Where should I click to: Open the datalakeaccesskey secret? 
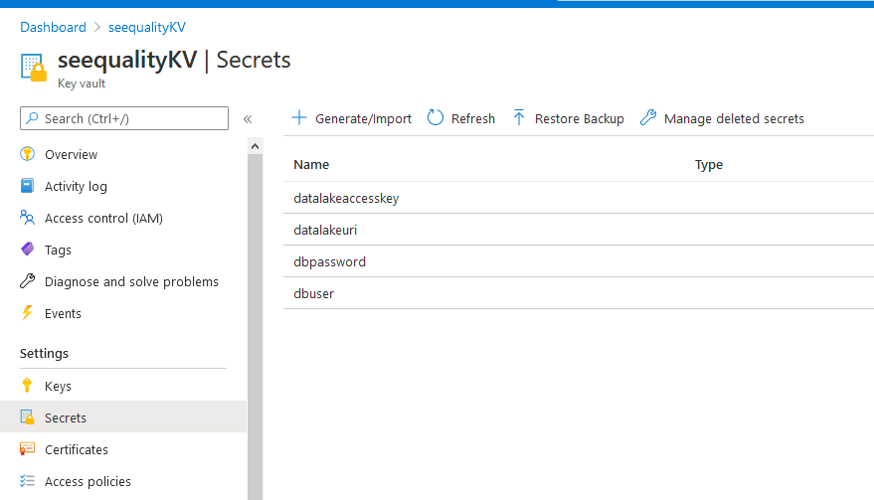coord(346,198)
